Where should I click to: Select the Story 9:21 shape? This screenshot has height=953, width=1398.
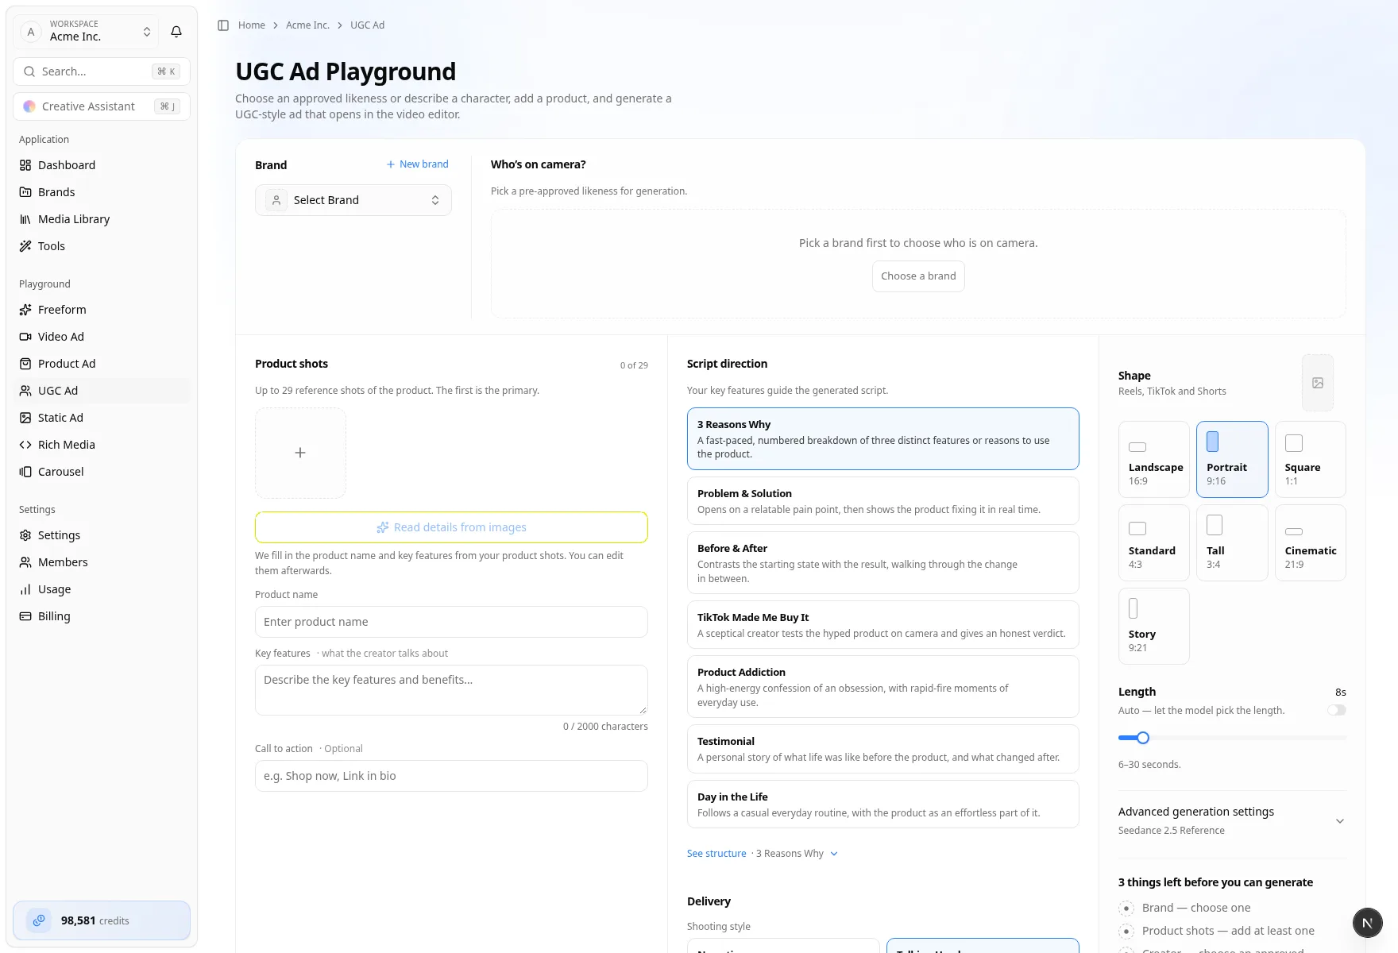(1154, 626)
